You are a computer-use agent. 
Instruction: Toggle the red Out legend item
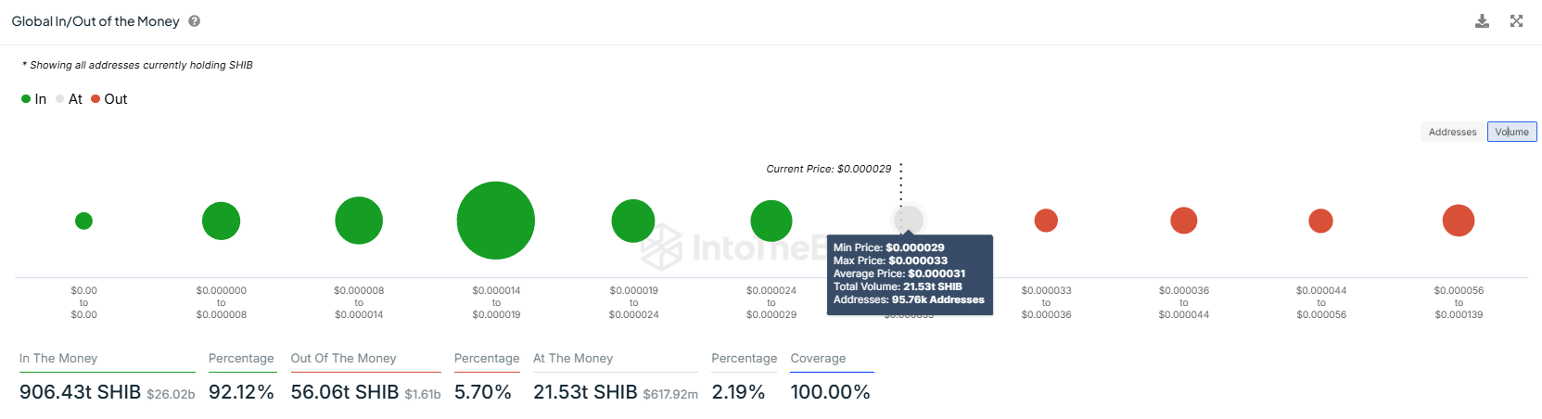(109, 99)
